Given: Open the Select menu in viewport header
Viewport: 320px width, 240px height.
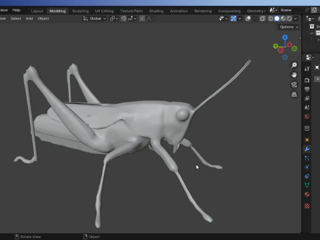Looking at the screenshot, I should click(15, 19).
